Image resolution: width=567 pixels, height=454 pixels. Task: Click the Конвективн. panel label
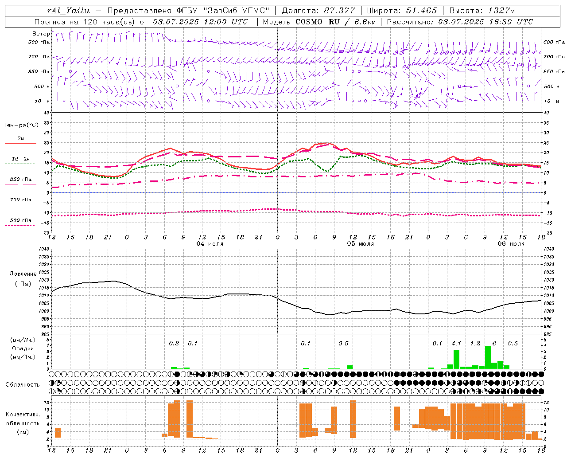coord(23,414)
